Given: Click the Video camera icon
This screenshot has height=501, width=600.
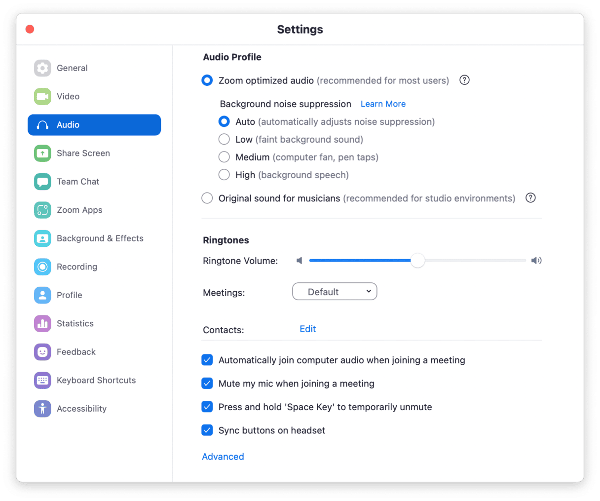Looking at the screenshot, I should [42, 96].
